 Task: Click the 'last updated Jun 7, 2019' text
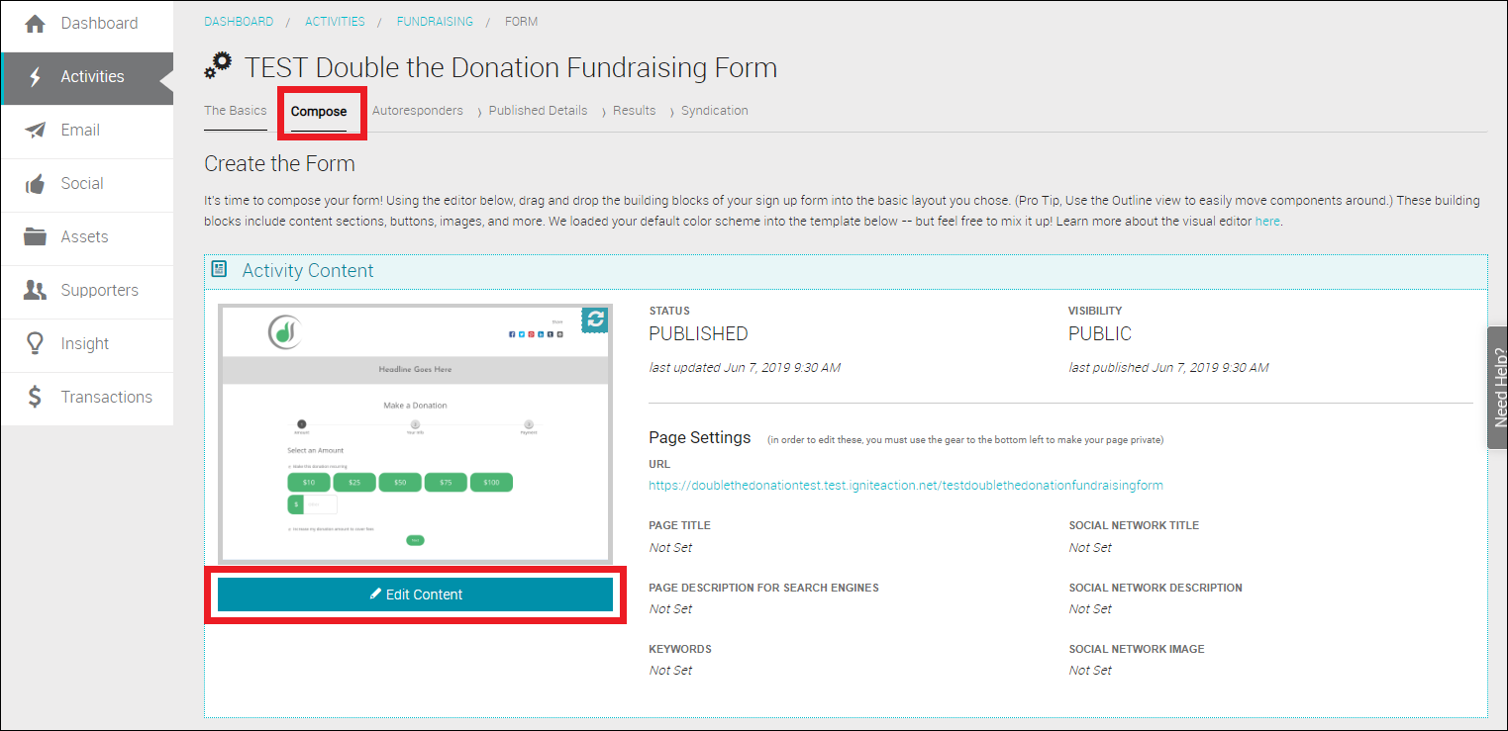click(x=745, y=368)
